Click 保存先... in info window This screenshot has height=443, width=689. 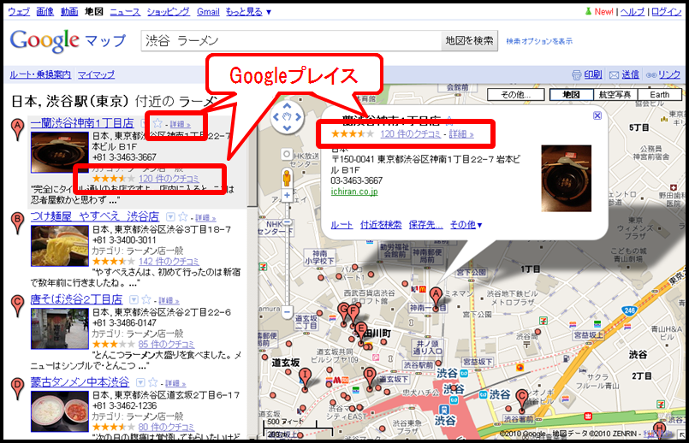click(x=425, y=225)
